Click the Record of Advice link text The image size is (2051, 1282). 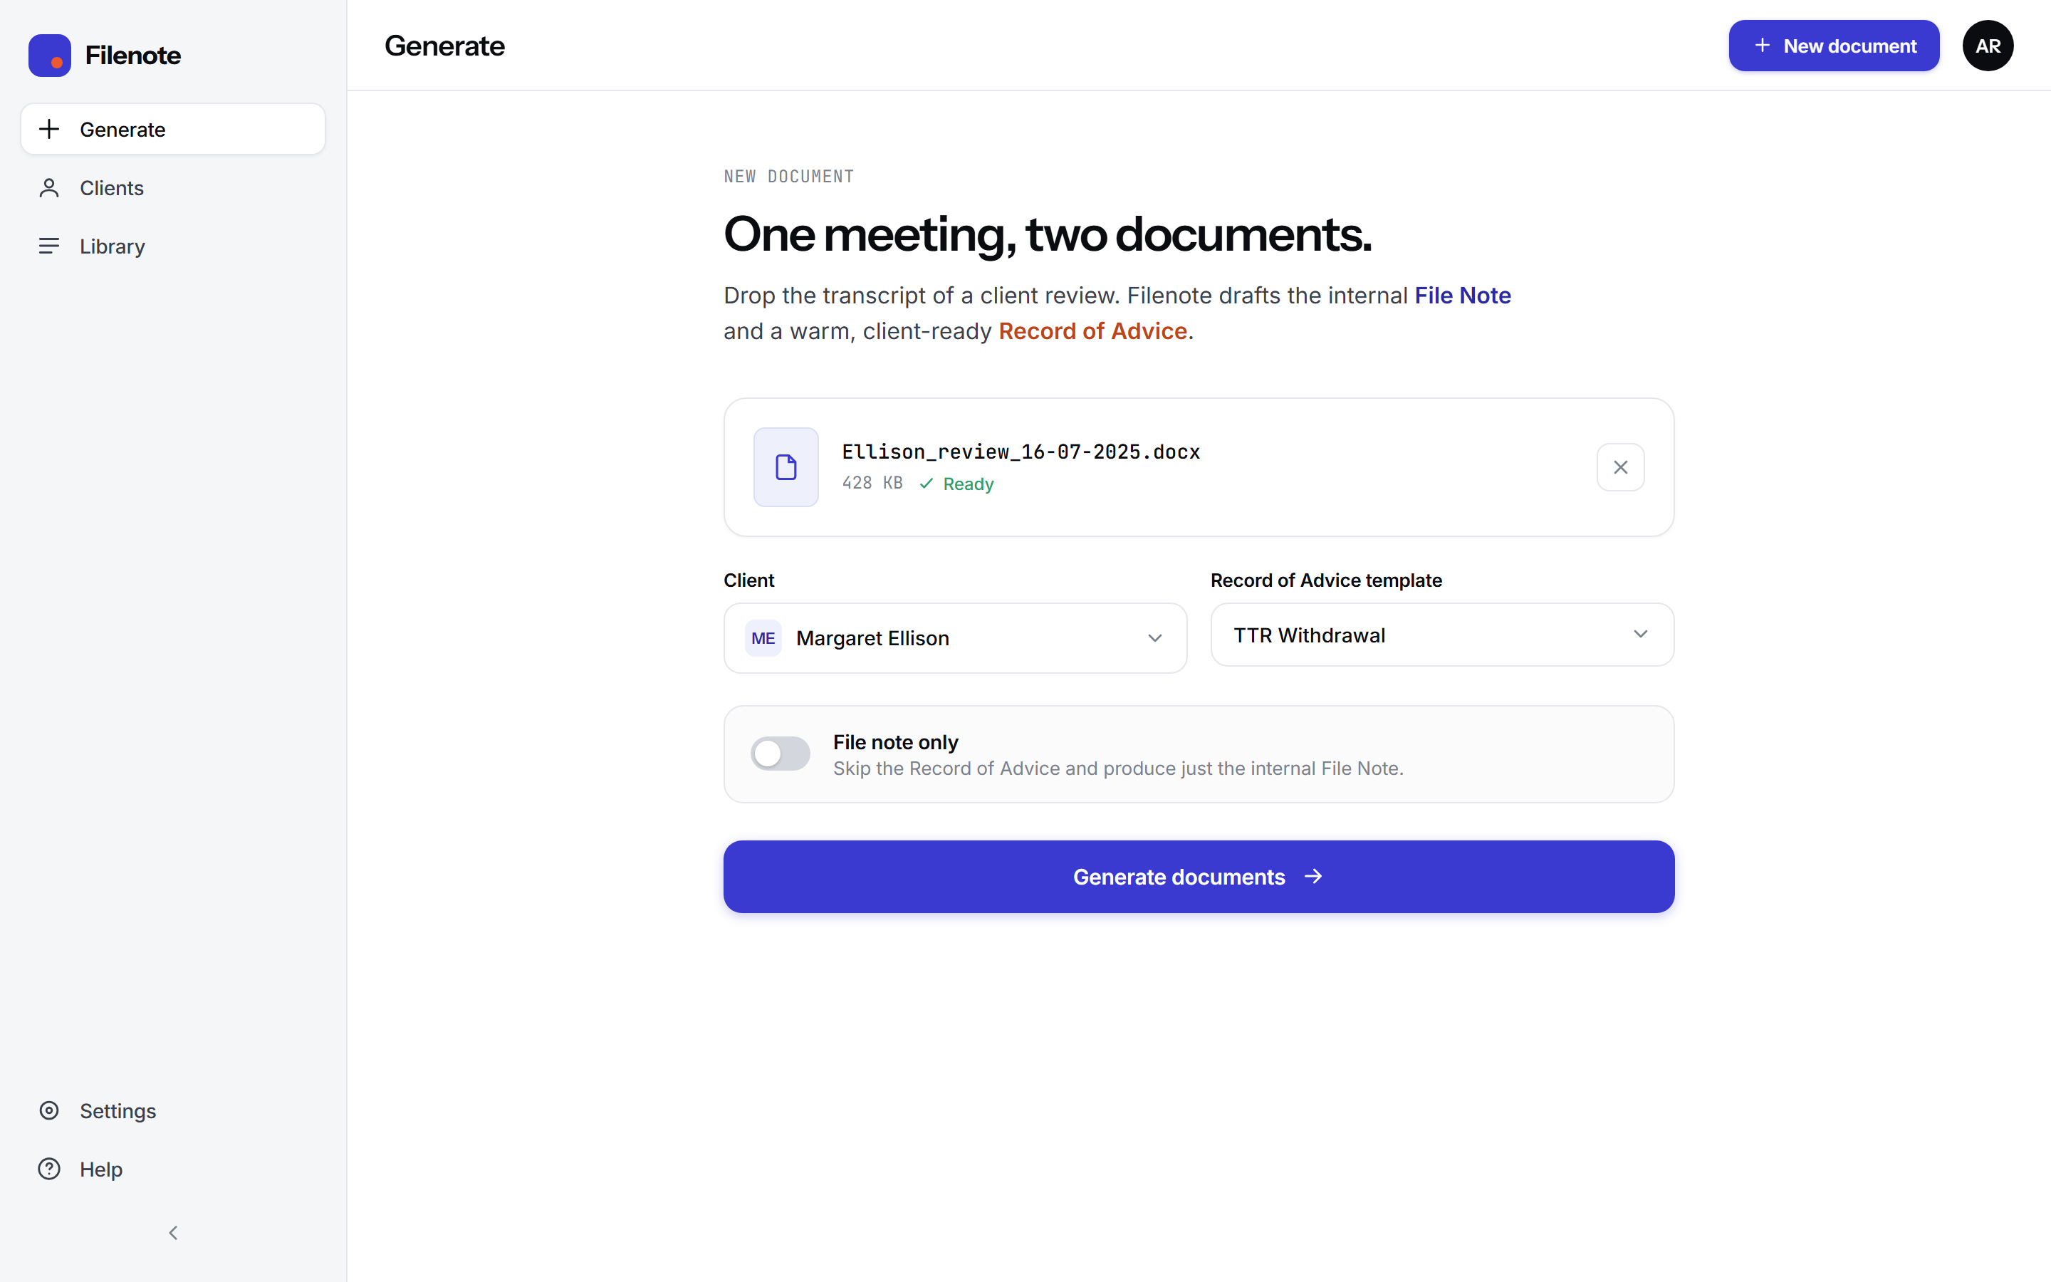pyautogui.click(x=1092, y=330)
